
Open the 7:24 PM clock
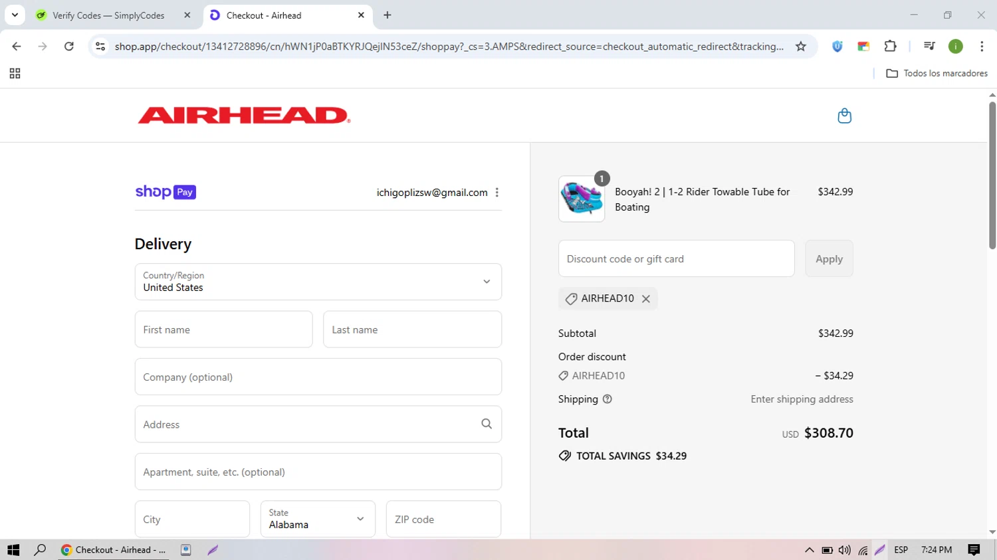point(937,550)
